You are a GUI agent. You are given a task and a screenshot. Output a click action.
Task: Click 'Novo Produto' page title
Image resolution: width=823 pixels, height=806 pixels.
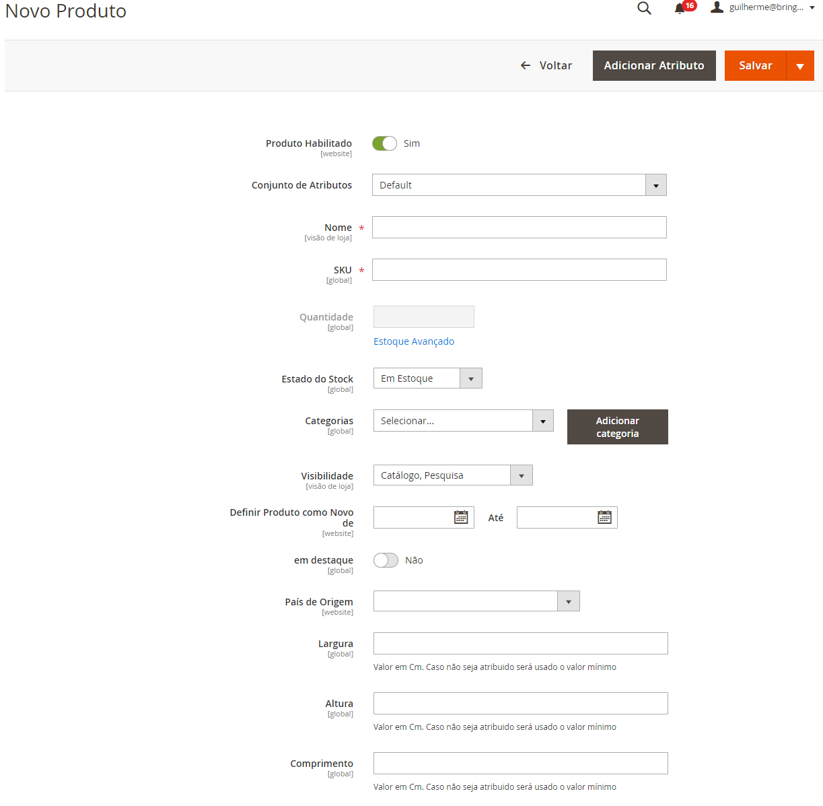[x=66, y=11]
